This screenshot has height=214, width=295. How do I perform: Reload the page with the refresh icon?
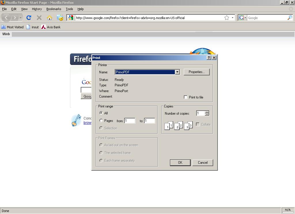click(x=29, y=18)
